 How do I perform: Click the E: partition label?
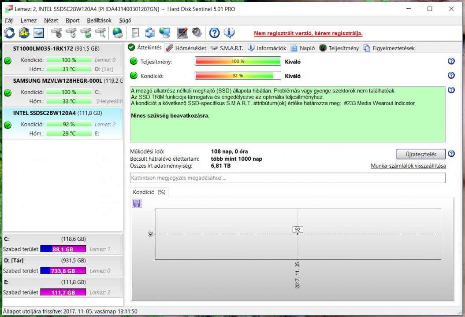(x=6, y=282)
